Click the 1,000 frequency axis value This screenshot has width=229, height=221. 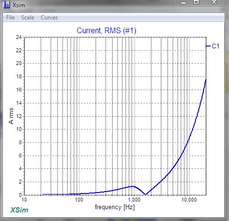(134, 200)
